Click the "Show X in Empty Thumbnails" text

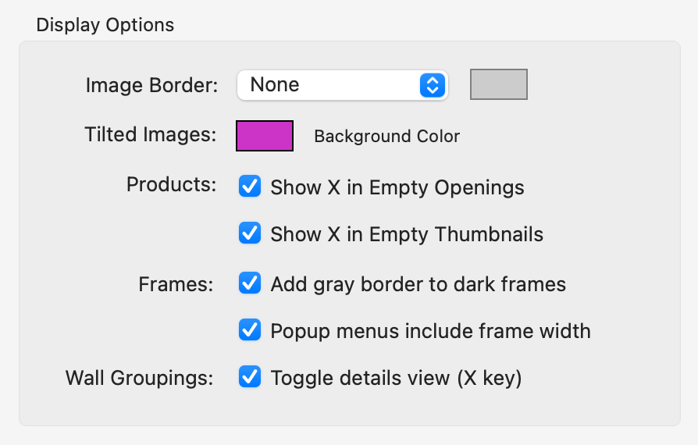coord(406,234)
